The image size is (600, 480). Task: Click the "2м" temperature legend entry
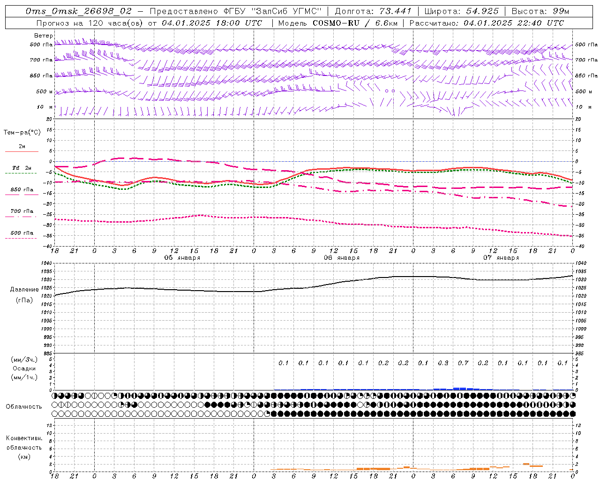(22, 147)
